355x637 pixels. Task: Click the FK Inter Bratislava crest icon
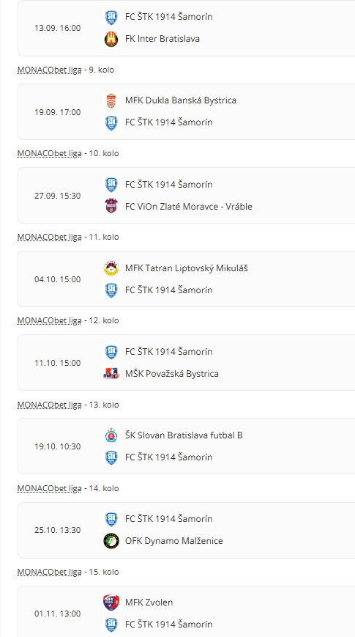pyautogui.click(x=111, y=40)
